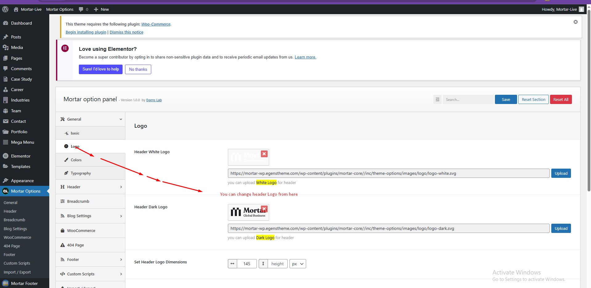Click the Pages icon in sidebar
The height and width of the screenshot is (288, 591).
tap(6, 58)
